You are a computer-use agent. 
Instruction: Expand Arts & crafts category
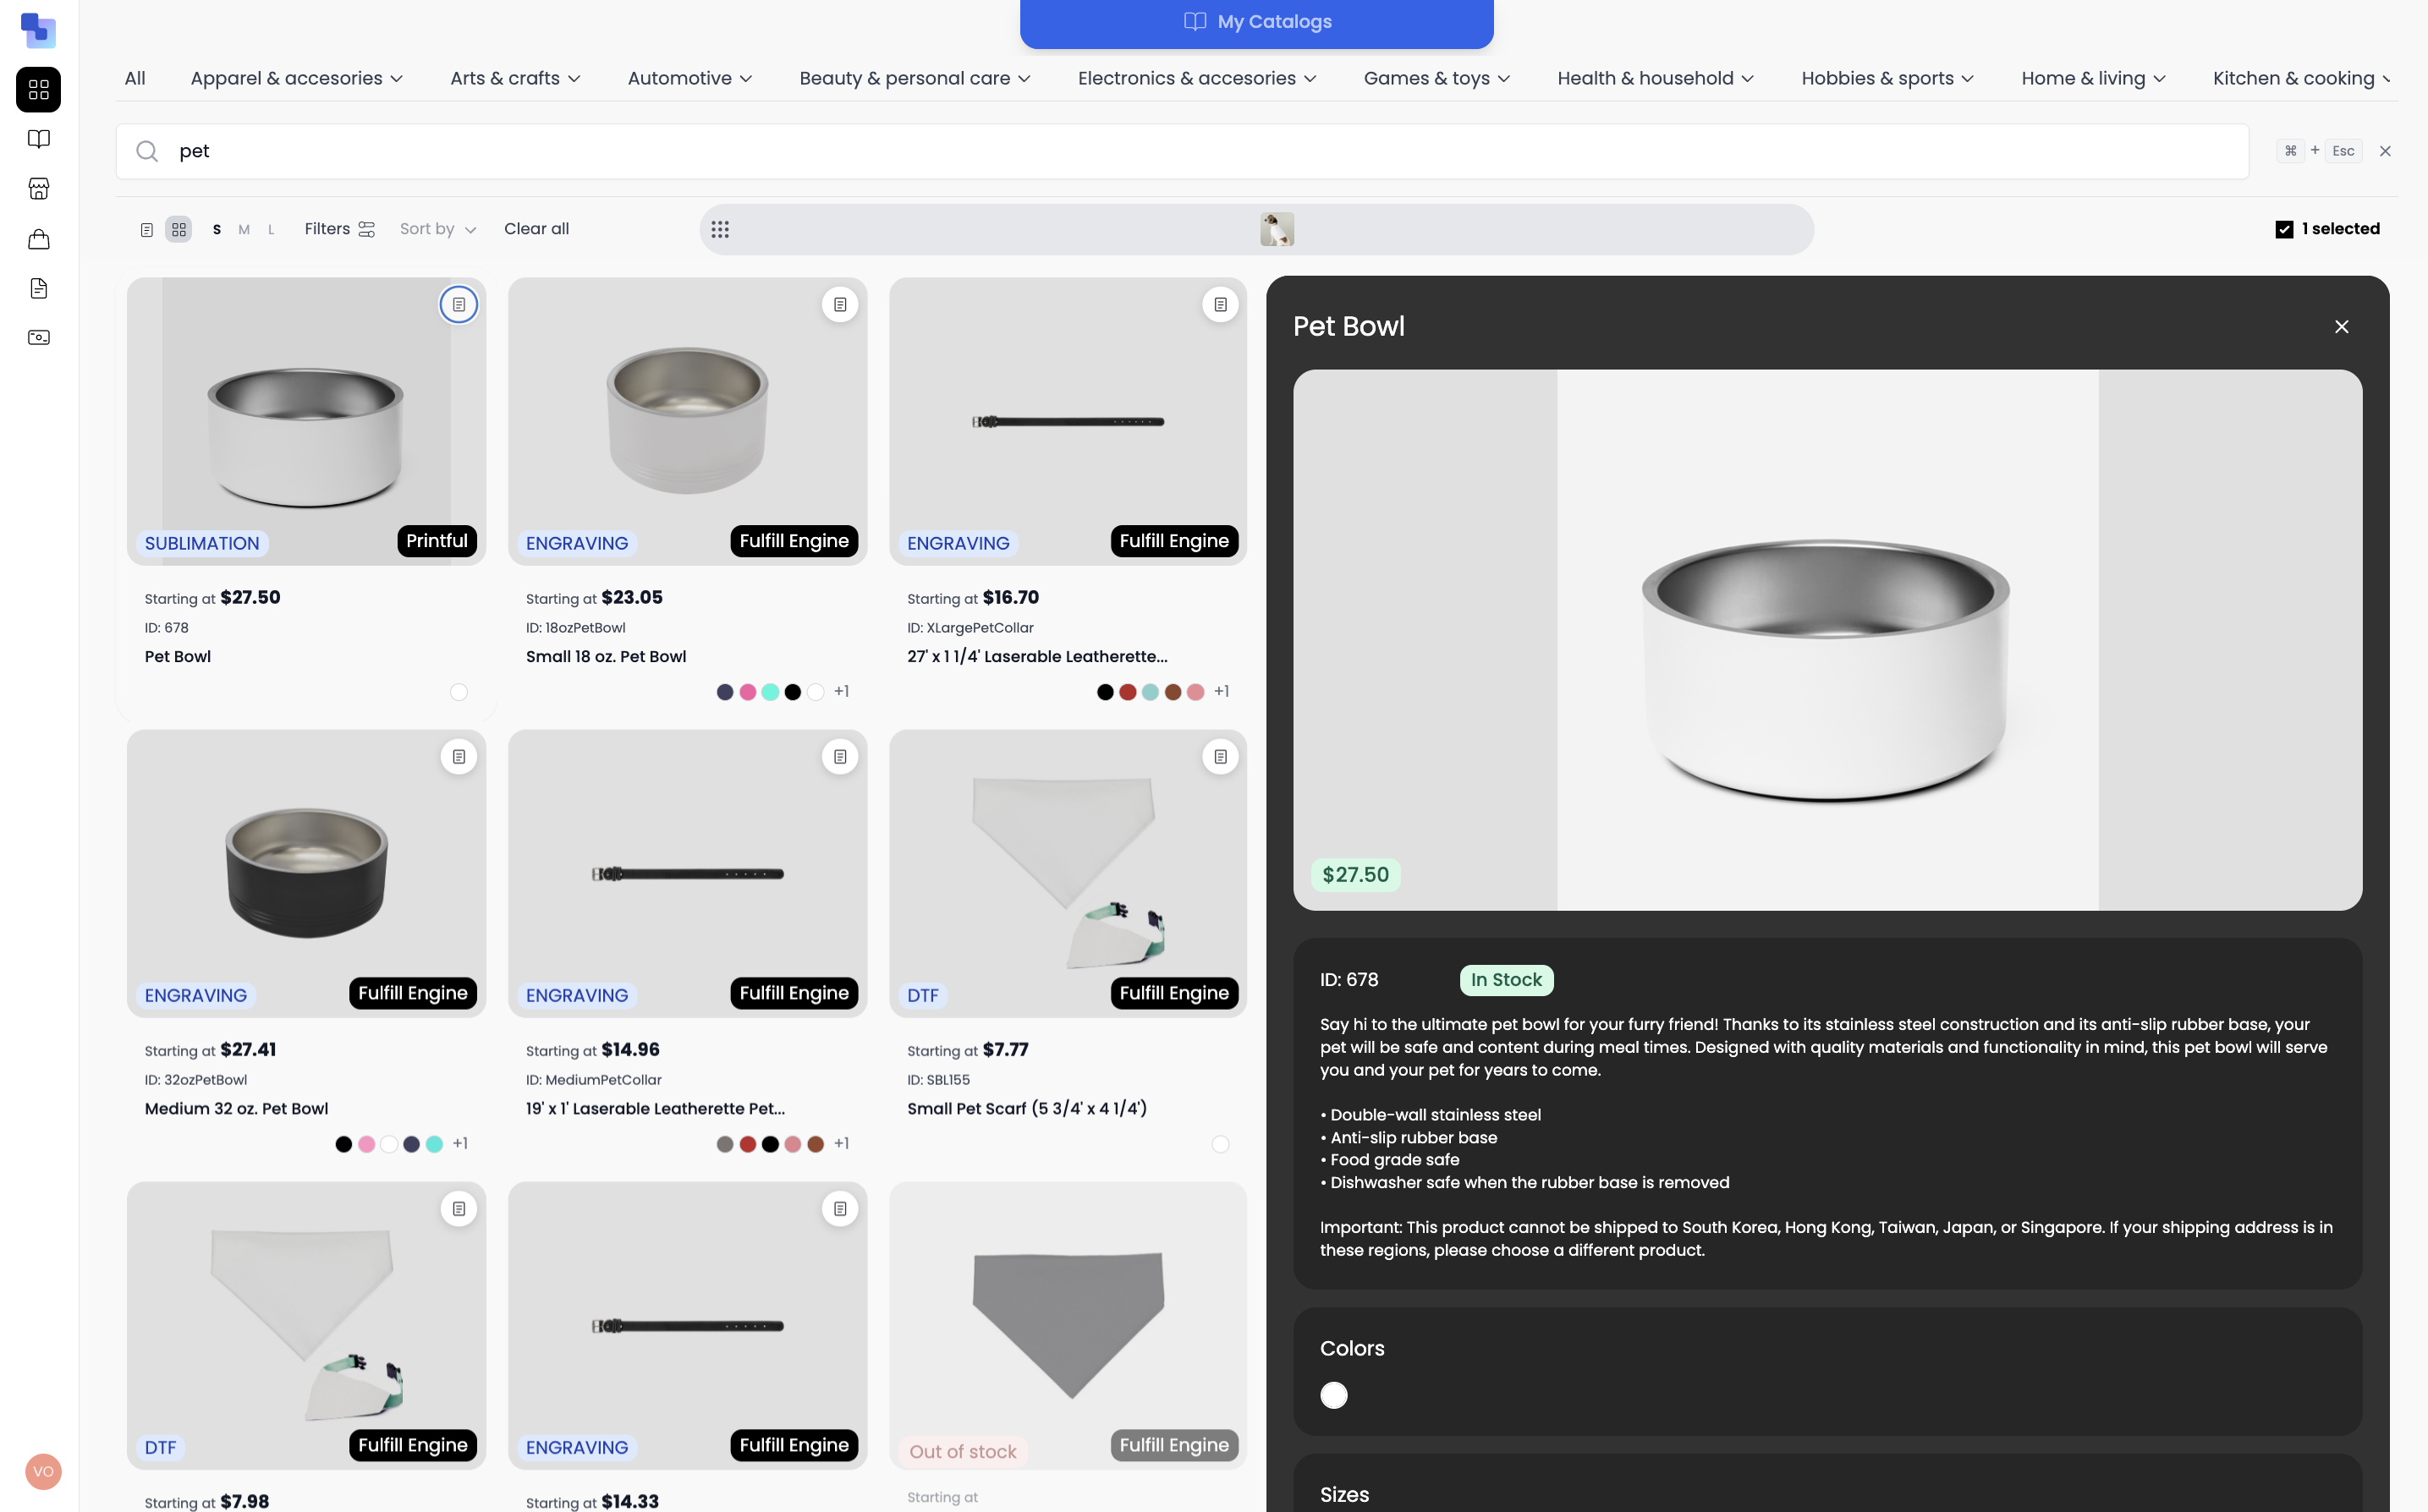point(514,78)
